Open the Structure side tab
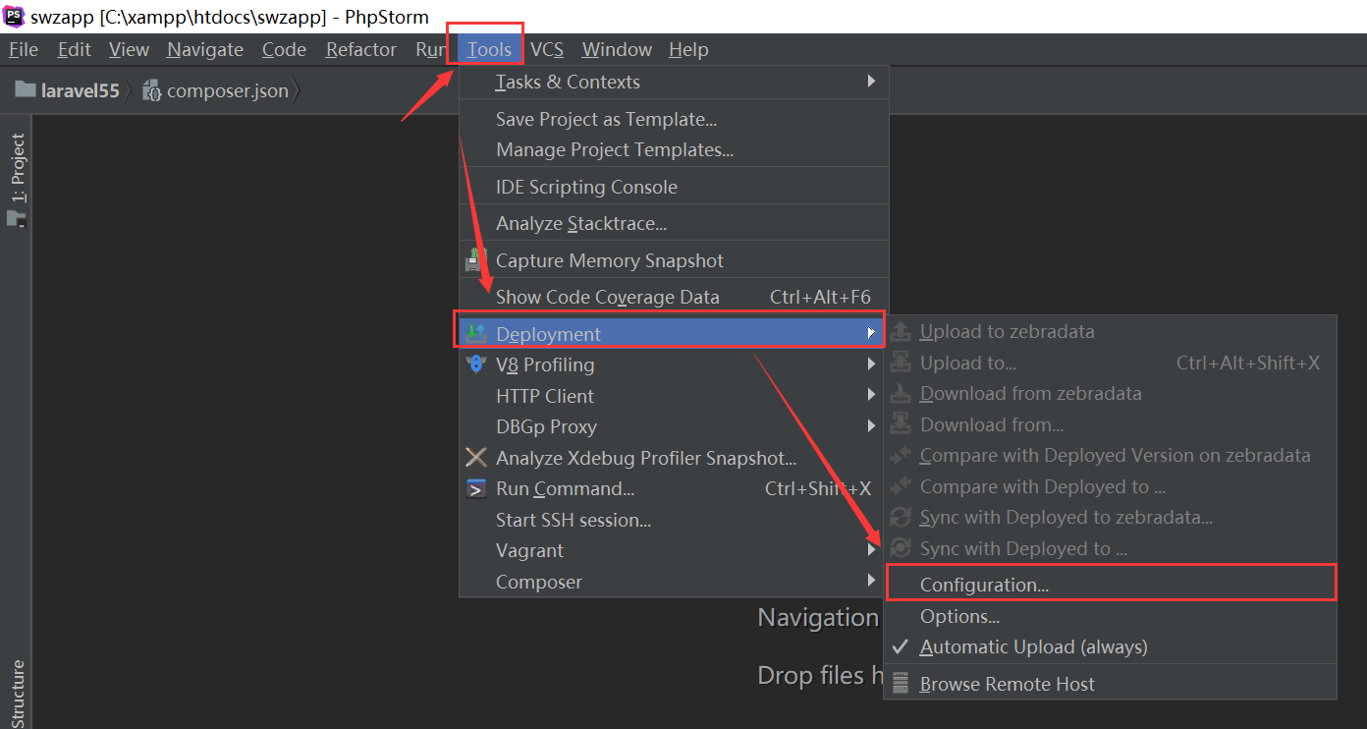The height and width of the screenshot is (729, 1367). [x=17, y=693]
